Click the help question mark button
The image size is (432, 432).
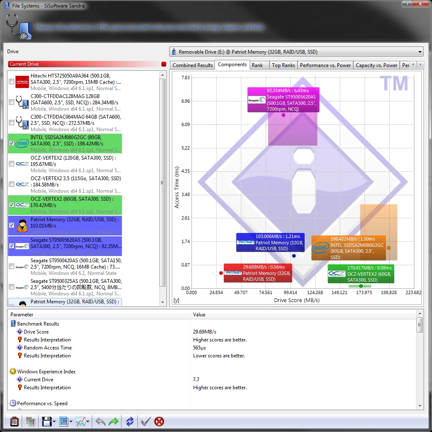point(407,3)
